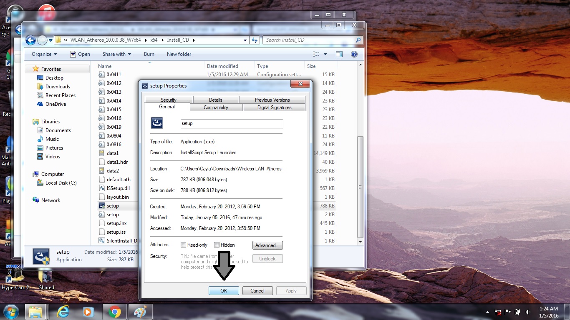Click OK in setup Properties
This screenshot has height=320, width=570.
[224, 291]
